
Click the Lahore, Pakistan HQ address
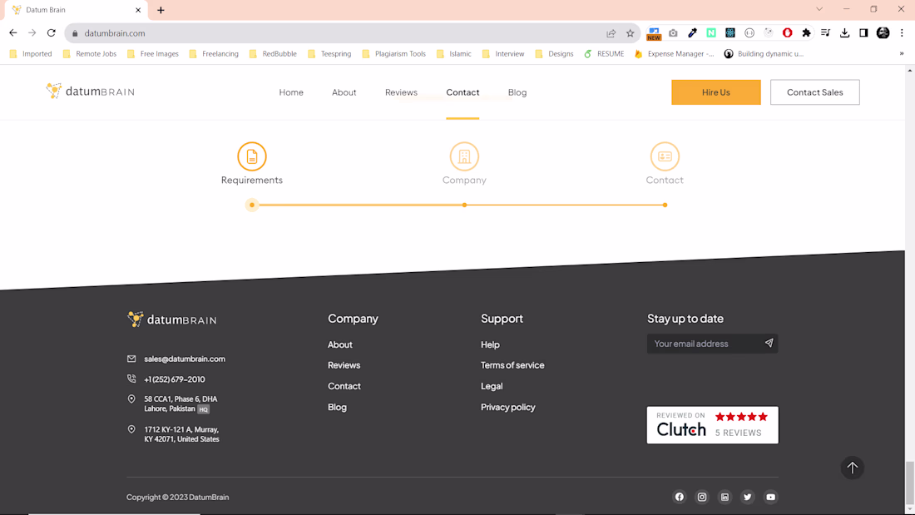coord(181,404)
